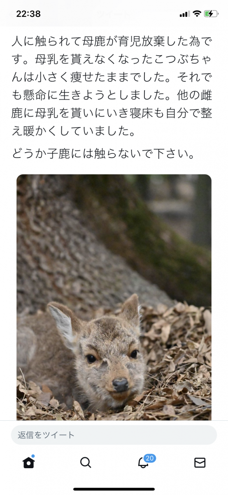Viewport: 228px width, 495px height.
Task: Open the fawn photo full screen
Action: (x=114, y=297)
